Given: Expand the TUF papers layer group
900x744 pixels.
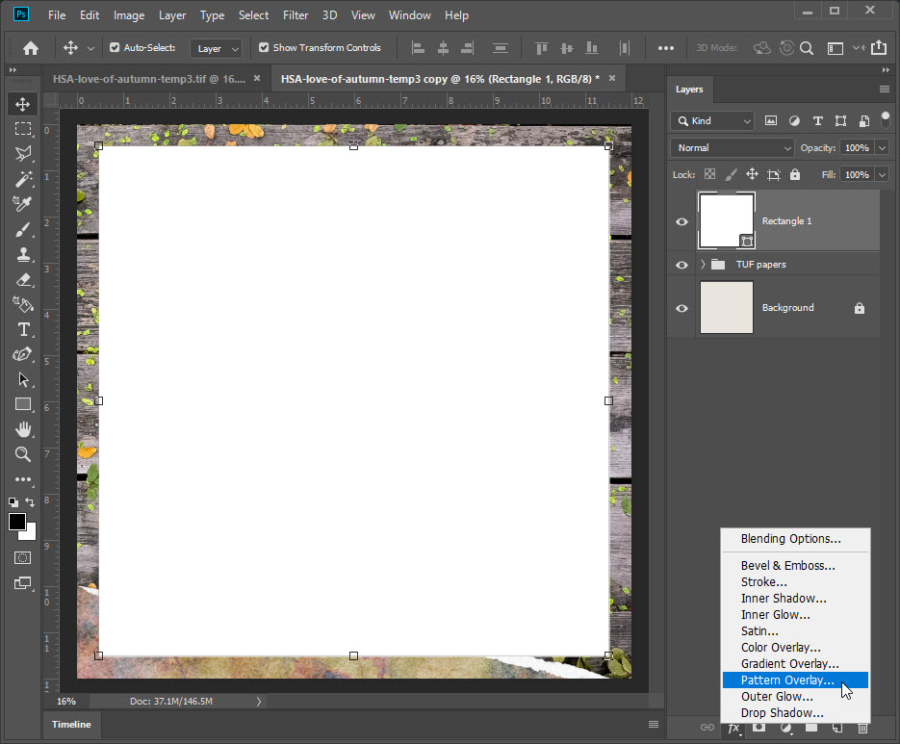Looking at the screenshot, I should point(703,265).
